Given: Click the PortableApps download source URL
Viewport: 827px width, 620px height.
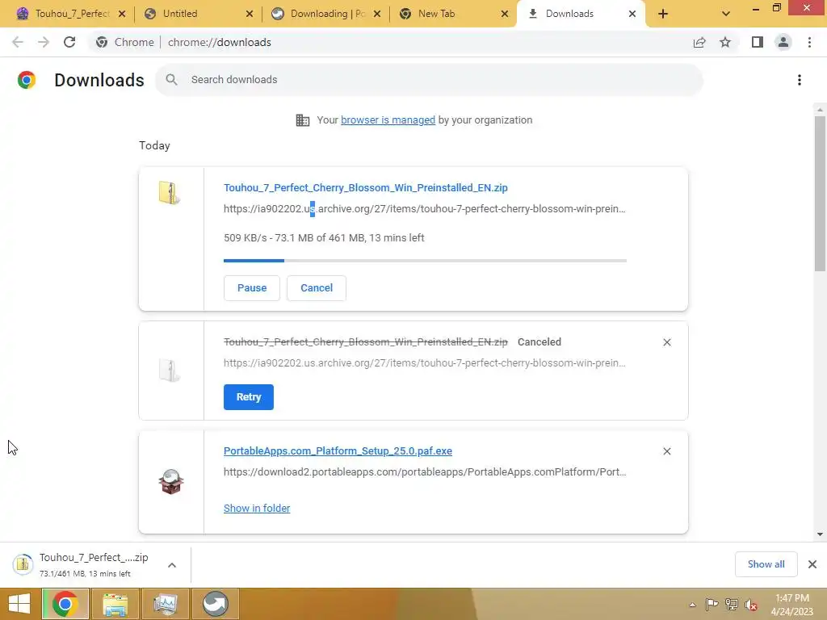Looking at the screenshot, I should pyautogui.click(x=425, y=471).
